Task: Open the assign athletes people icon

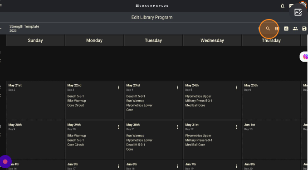Action: pyautogui.click(x=295, y=29)
